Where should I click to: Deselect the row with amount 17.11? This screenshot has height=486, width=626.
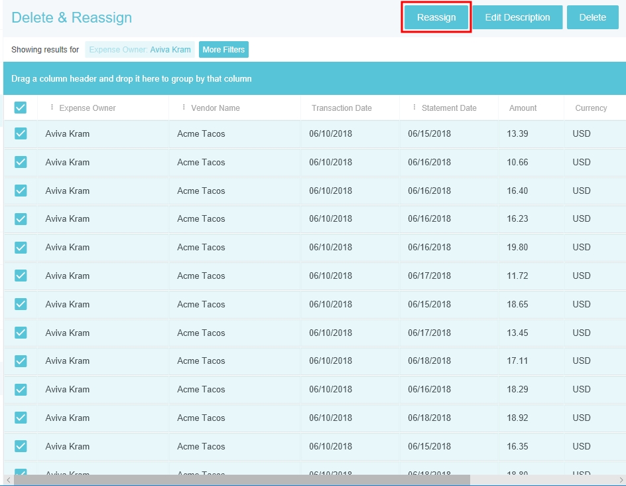coord(21,361)
